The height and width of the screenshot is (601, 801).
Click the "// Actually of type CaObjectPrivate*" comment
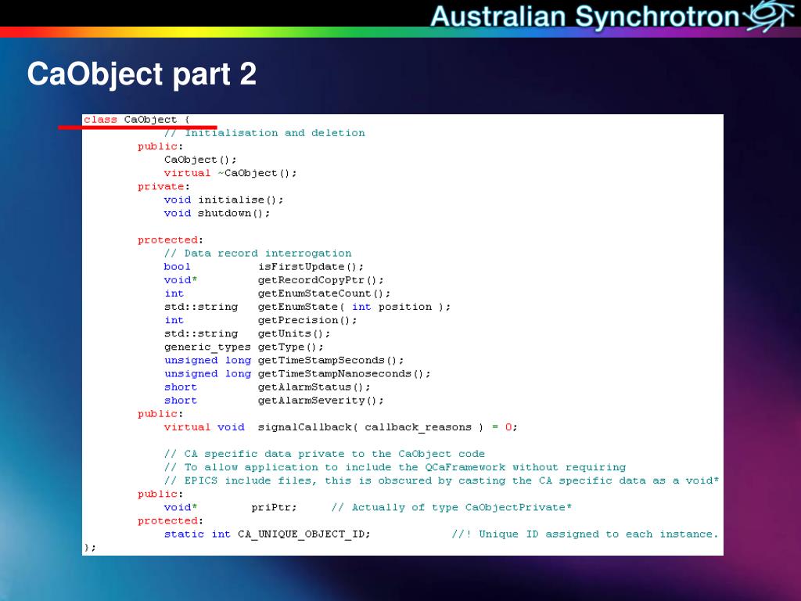click(451, 507)
